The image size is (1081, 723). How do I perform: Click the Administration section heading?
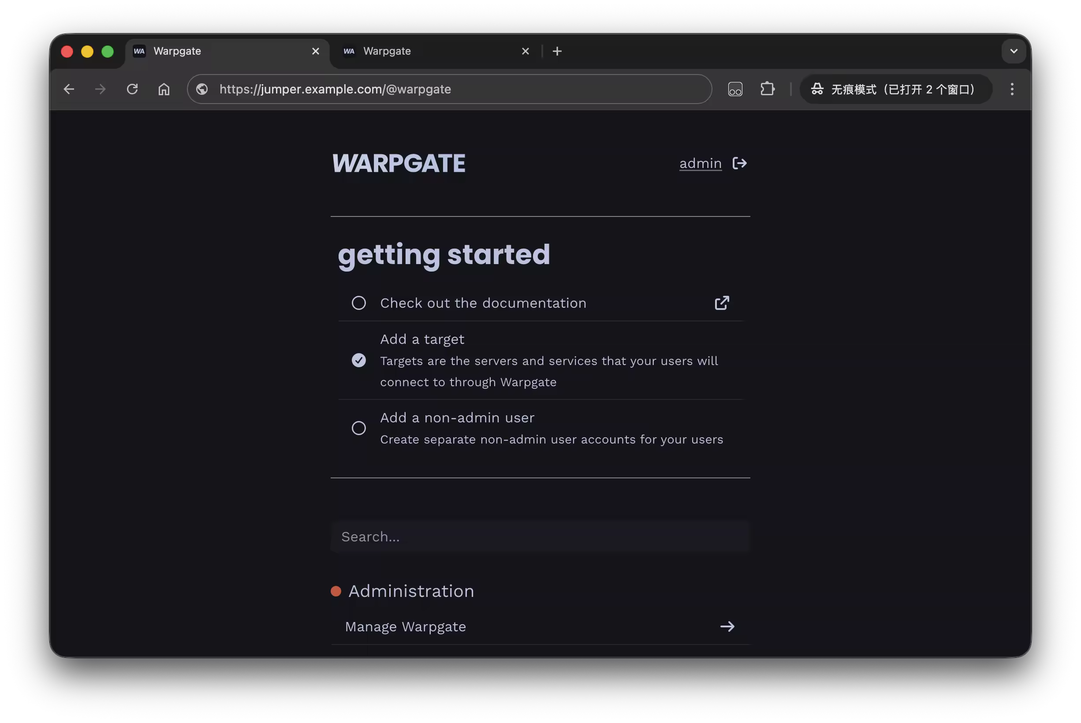coord(411,591)
